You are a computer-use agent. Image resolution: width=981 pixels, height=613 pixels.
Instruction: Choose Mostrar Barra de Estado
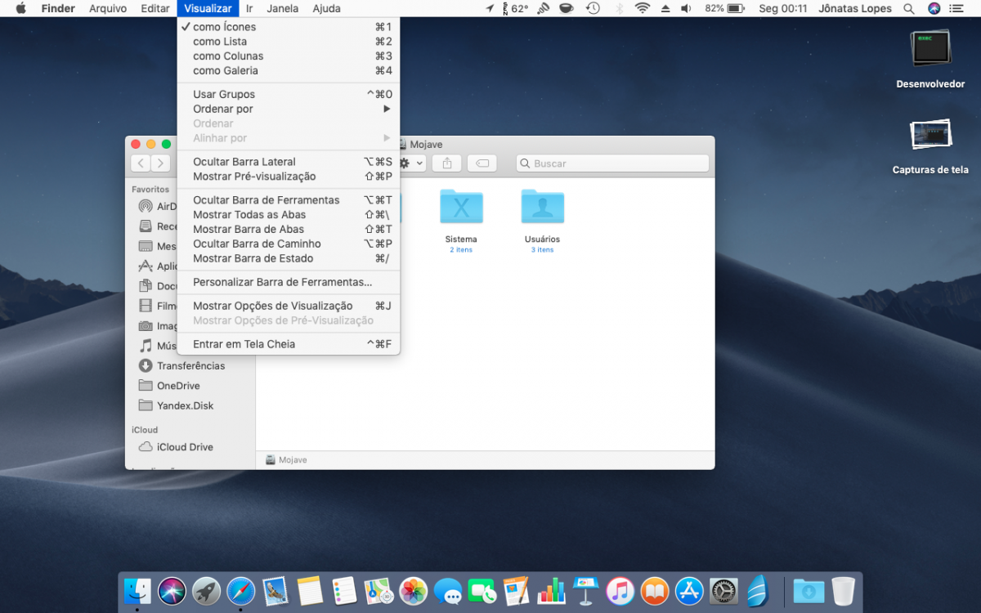click(x=289, y=259)
